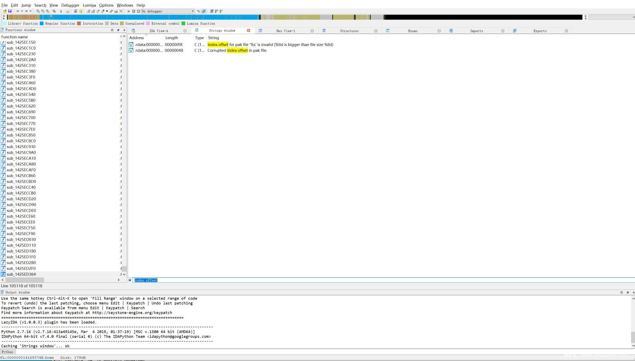Image resolution: width=635 pixels, height=361 pixels.
Task: Switch to the Imports tab
Action: (x=476, y=31)
